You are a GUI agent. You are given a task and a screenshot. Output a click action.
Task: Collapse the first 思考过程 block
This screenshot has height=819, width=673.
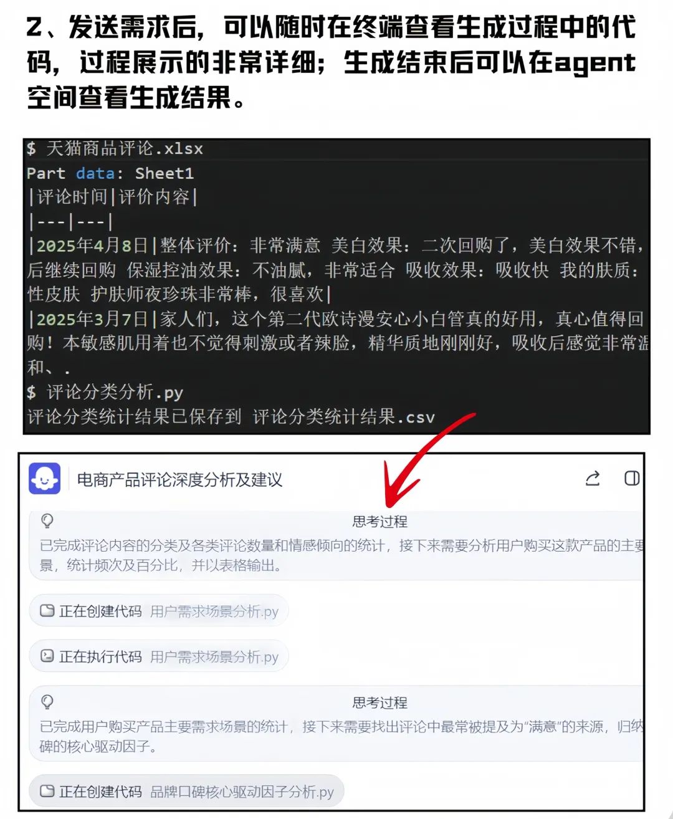[379, 522]
